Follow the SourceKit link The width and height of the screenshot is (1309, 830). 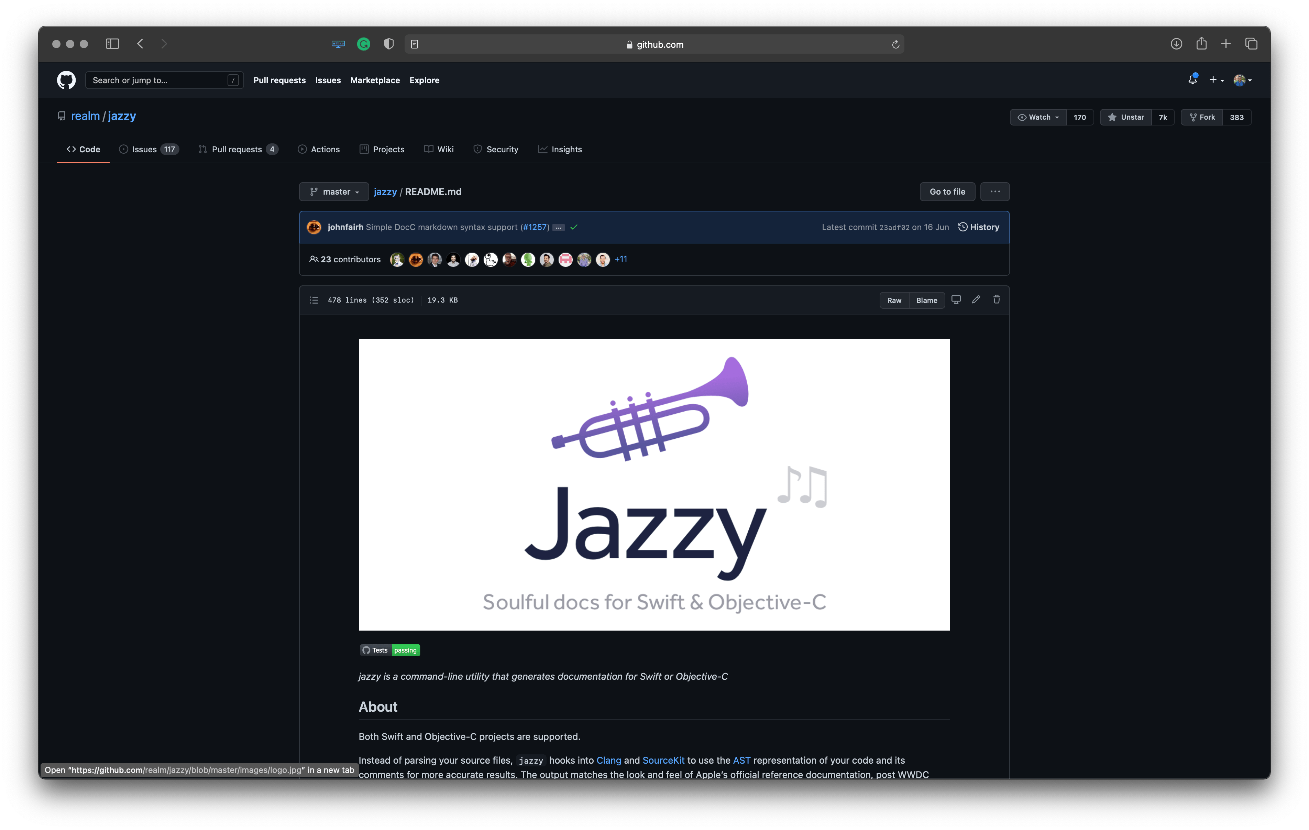663,760
